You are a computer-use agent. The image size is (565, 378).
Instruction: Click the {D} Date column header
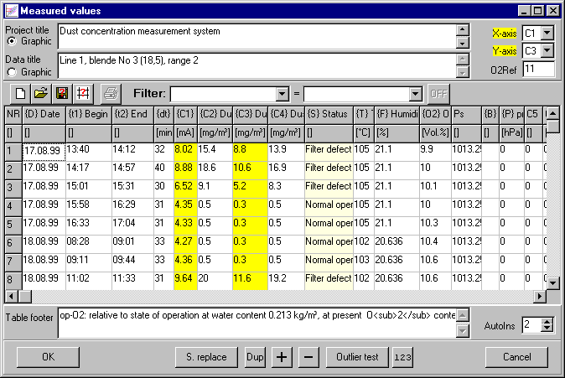click(44, 114)
